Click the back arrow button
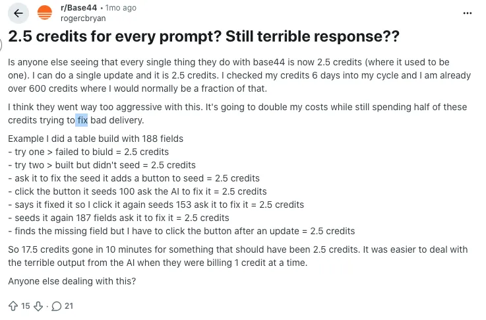Viewport: 486px width, 320px height. click(x=18, y=13)
